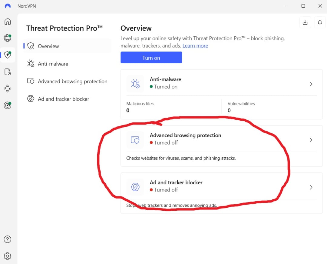
Task: Click the Ad and tracker blocker card icon
Action: tap(135, 187)
